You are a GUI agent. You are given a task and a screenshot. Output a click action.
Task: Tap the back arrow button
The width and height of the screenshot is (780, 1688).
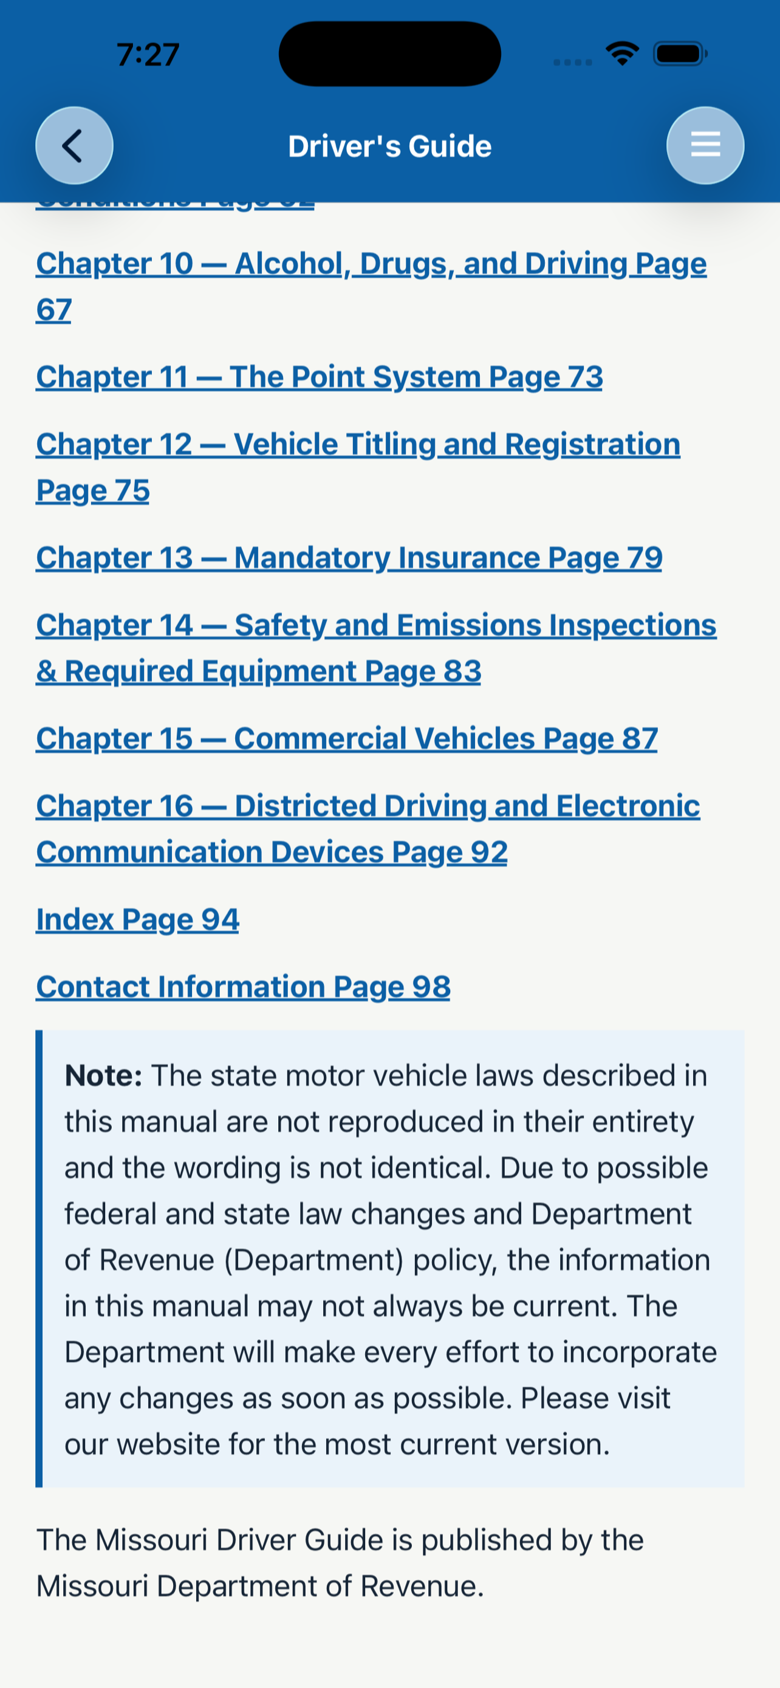point(74,145)
